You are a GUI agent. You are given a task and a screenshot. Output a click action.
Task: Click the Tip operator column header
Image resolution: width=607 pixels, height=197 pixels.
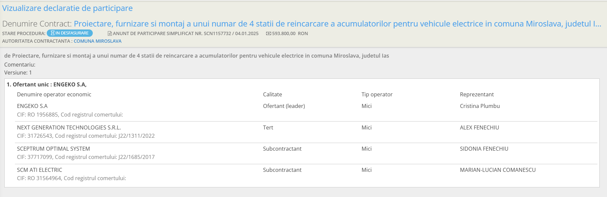tap(377, 94)
